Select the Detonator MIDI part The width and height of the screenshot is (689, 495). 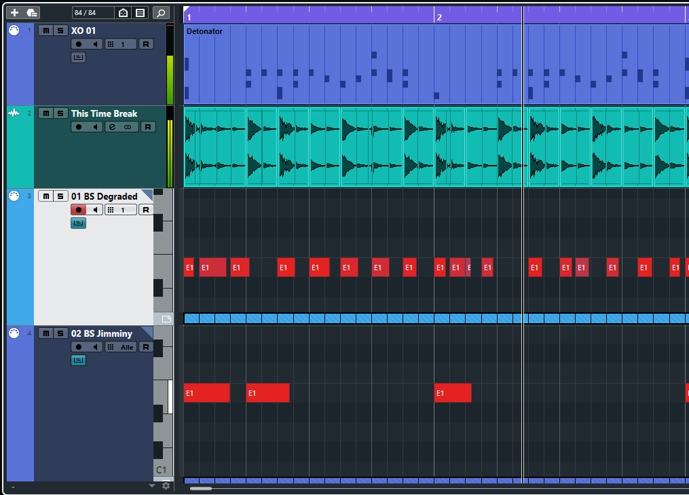204,31
